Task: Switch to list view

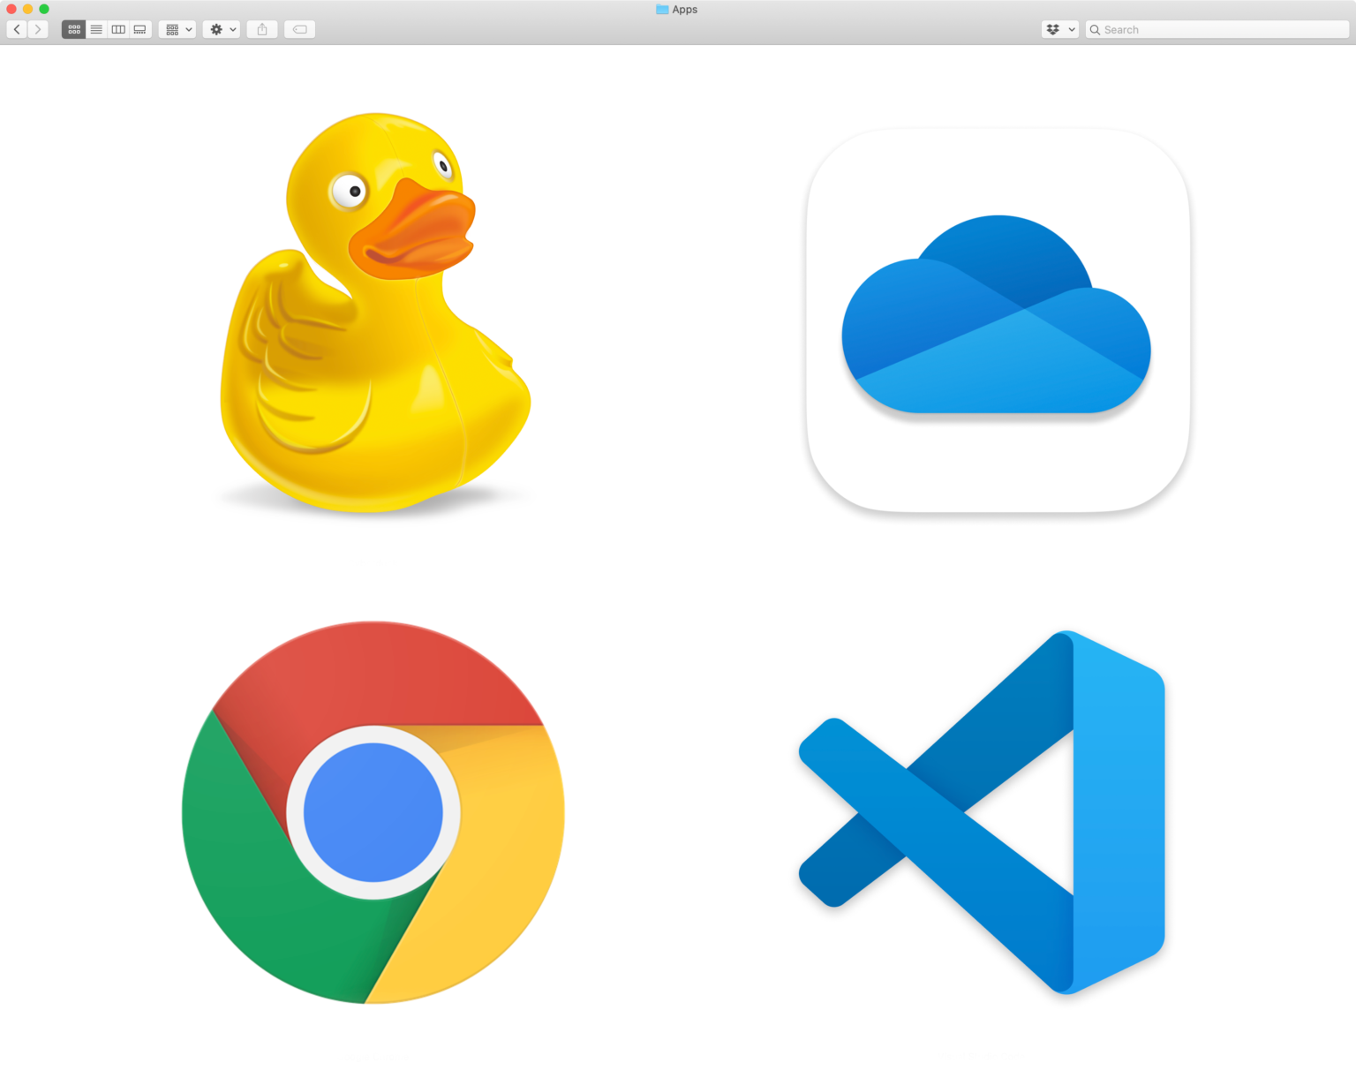Action: 95,29
